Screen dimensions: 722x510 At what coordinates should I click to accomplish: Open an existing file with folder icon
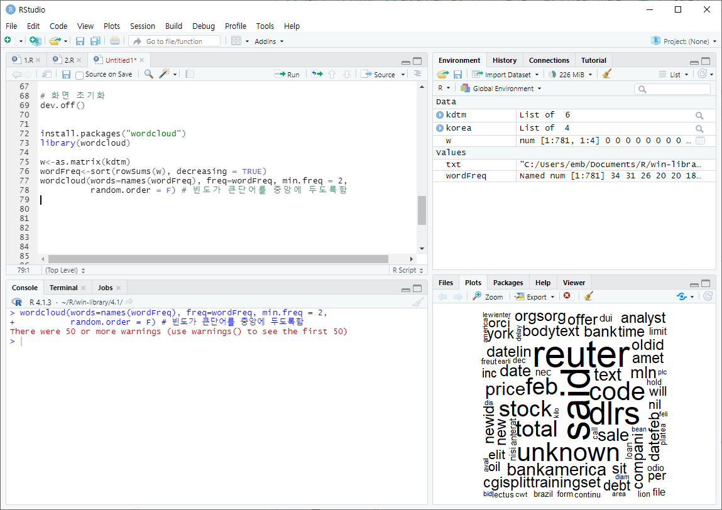[55, 41]
